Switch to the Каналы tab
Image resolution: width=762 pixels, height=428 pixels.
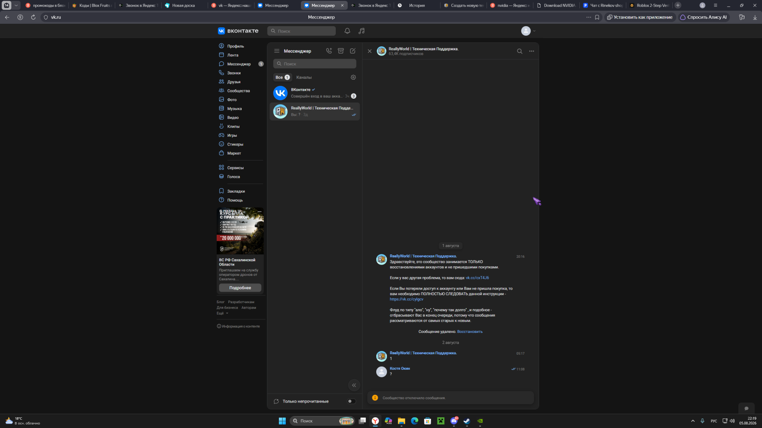(304, 77)
